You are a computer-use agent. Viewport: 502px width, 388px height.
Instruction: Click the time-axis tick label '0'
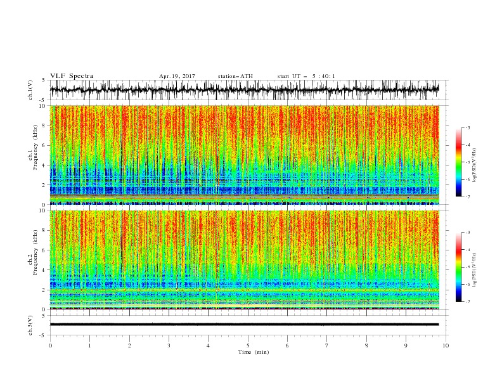50,346
